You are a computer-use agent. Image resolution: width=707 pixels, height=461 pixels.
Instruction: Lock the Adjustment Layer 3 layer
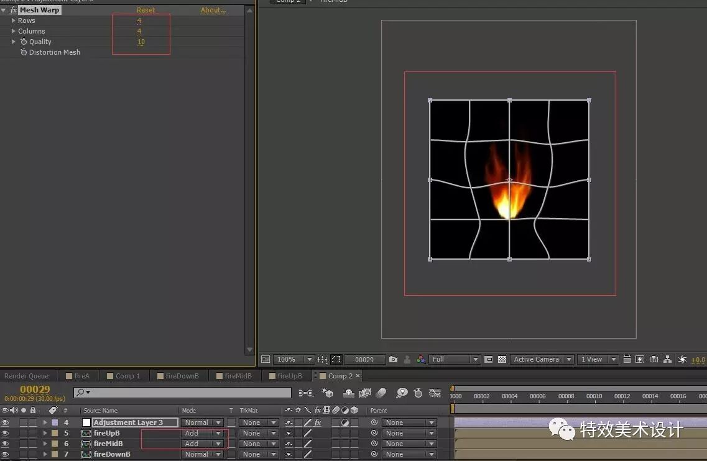[x=32, y=422]
